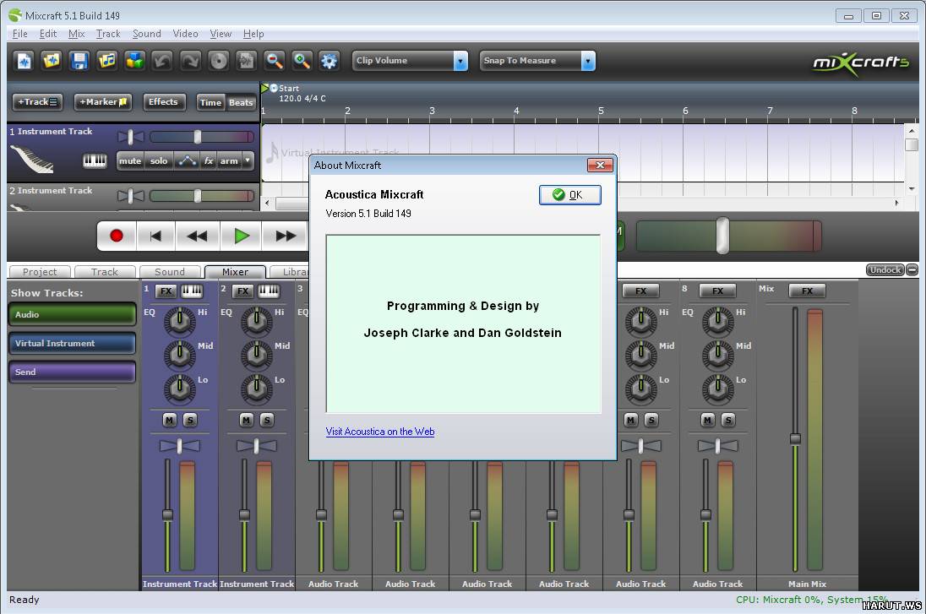Open the File menu

click(x=20, y=34)
